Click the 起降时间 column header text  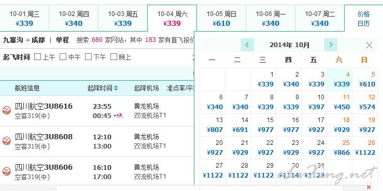100,88
